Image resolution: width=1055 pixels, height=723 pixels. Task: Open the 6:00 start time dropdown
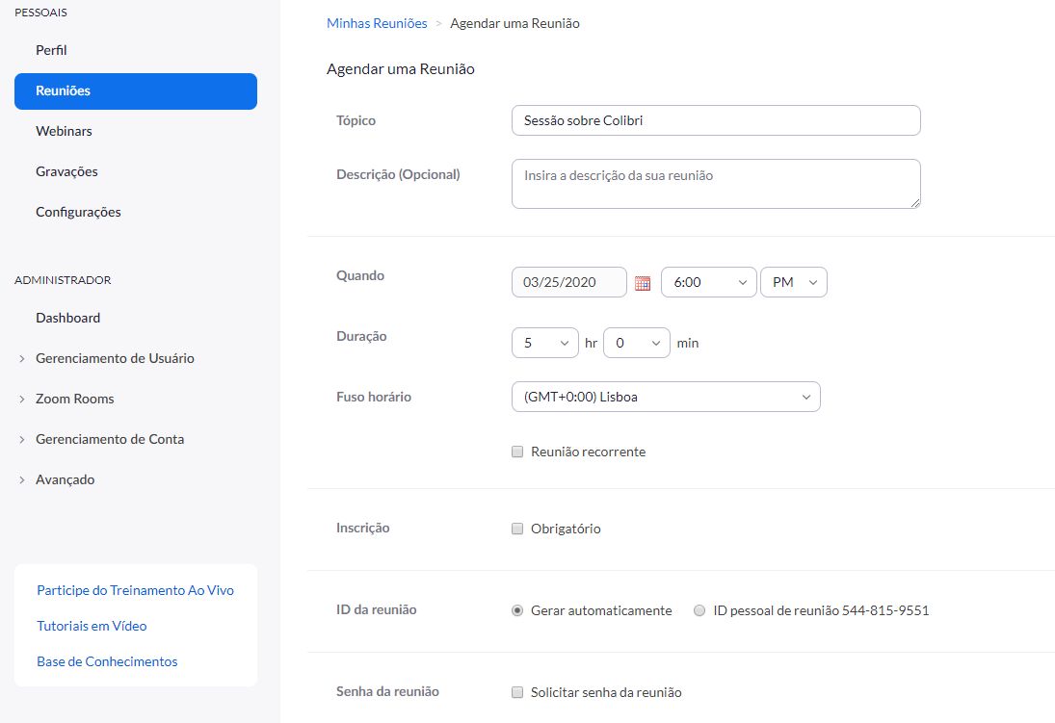pyautogui.click(x=708, y=282)
